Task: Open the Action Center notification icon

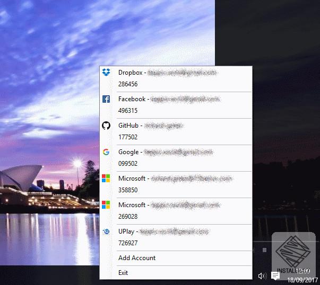Action: click(275, 276)
